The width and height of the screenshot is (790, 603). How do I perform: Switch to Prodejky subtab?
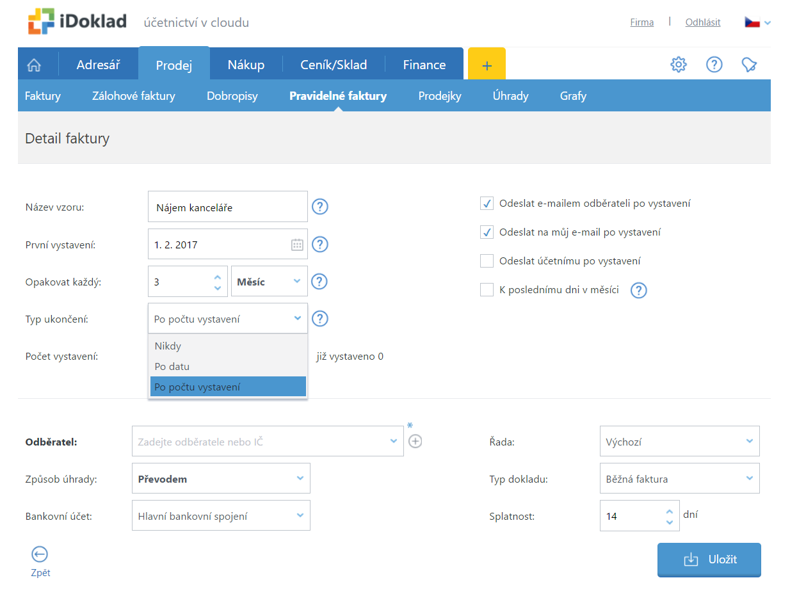[x=440, y=96]
